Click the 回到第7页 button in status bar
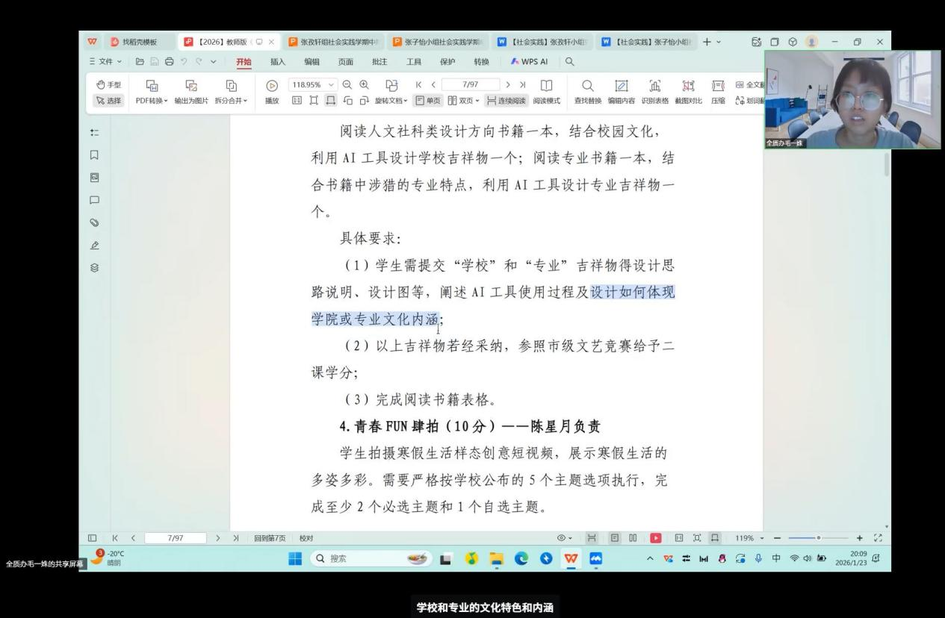Viewport: 945px width, 618px height. click(x=270, y=537)
